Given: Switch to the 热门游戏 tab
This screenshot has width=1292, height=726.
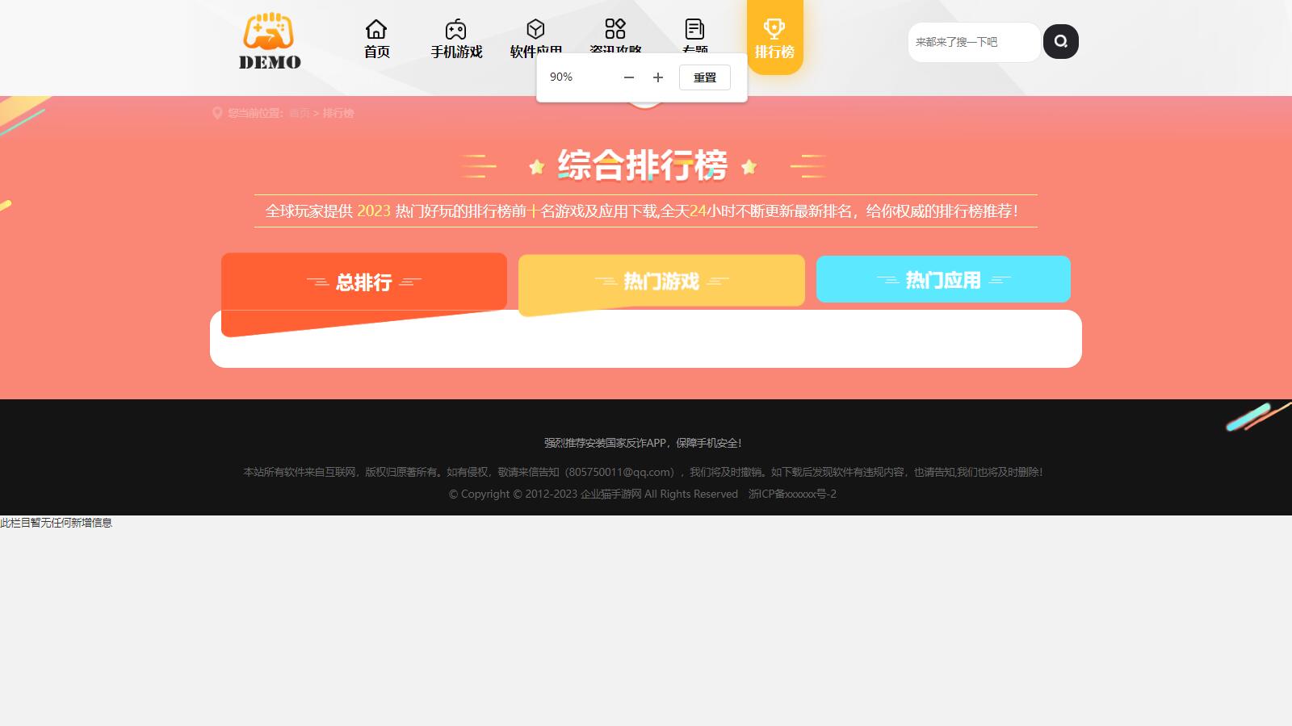Looking at the screenshot, I should pyautogui.click(x=661, y=281).
